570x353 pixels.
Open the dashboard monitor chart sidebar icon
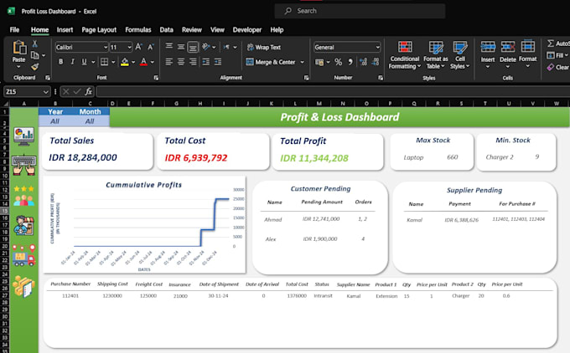pos(24,136)
